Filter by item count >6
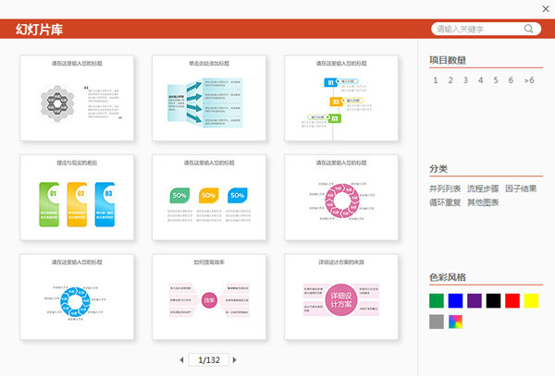555x376 pixels. [529, 80]
